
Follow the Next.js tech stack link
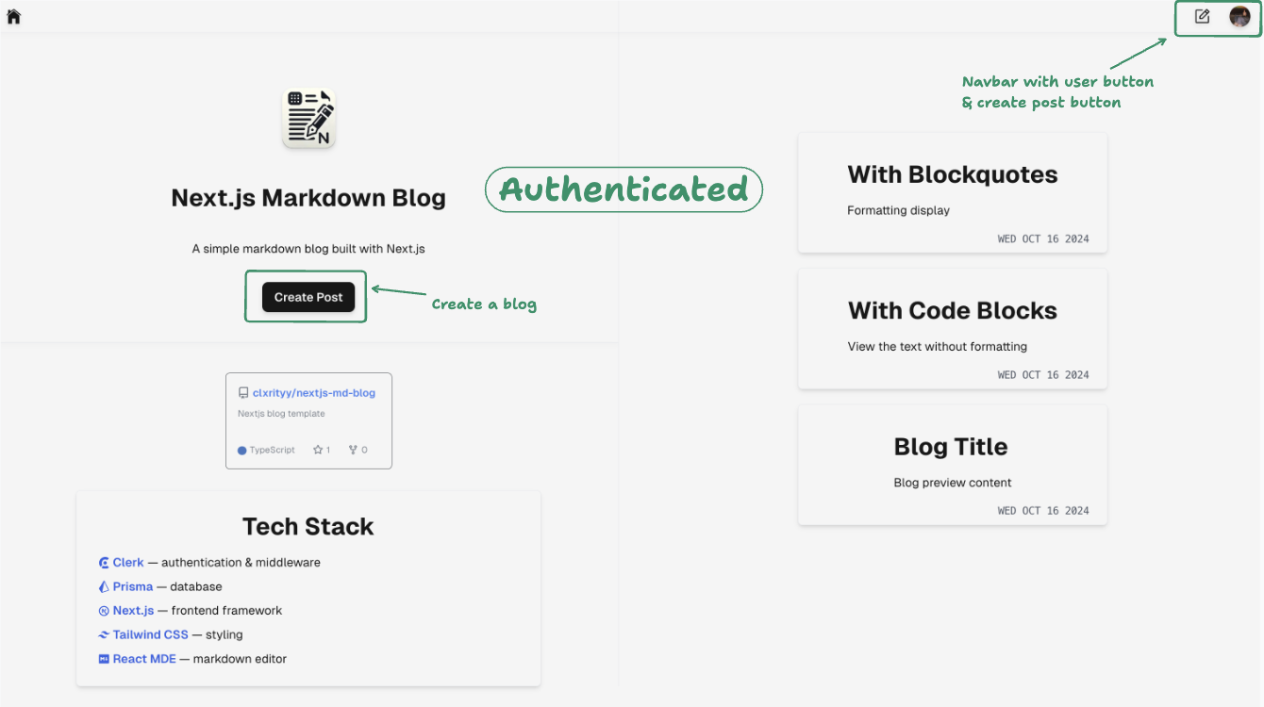[133, 611]
